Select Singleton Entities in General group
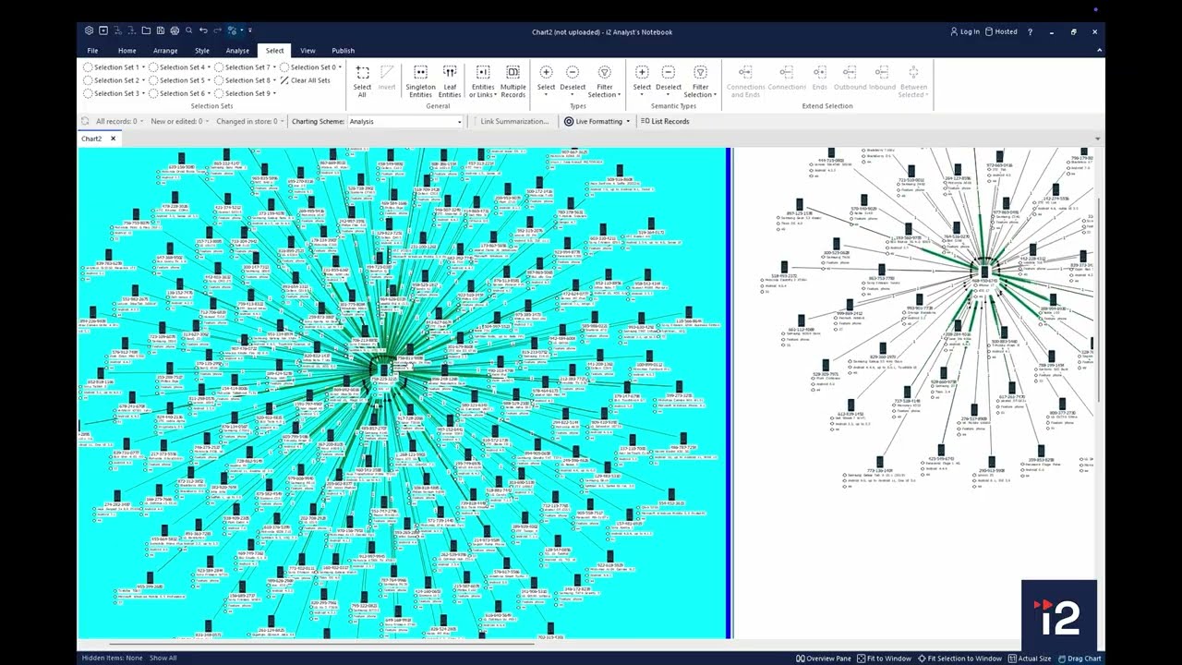Screen dimensions: 1182x665 tap(420, 81)
